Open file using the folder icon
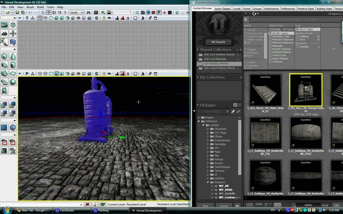Image resolution: width=343 pixels, height=214 pixels. click(x=8, y=13)
